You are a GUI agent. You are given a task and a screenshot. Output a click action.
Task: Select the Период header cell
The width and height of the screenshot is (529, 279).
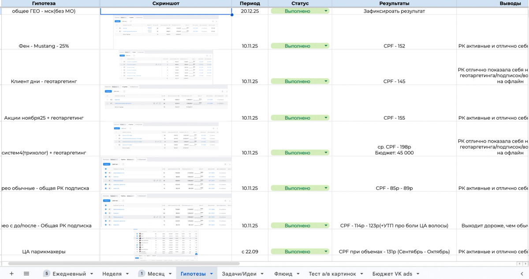coord(250,4)
